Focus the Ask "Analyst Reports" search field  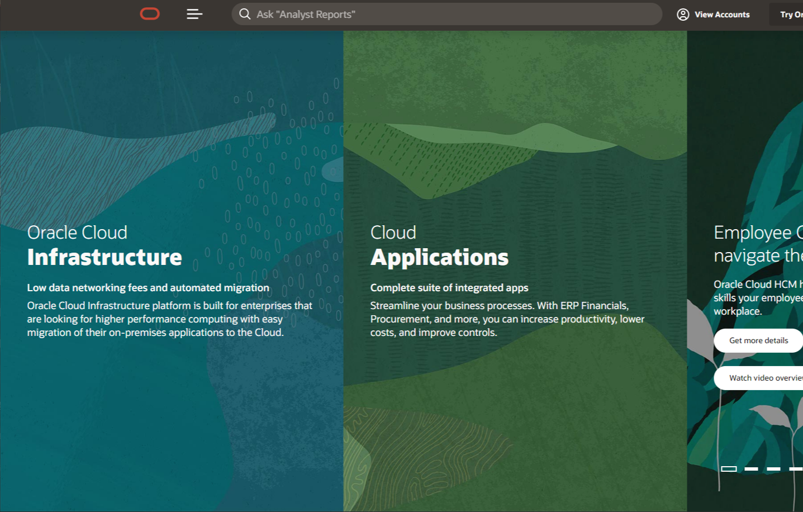[x=446, y=14]
